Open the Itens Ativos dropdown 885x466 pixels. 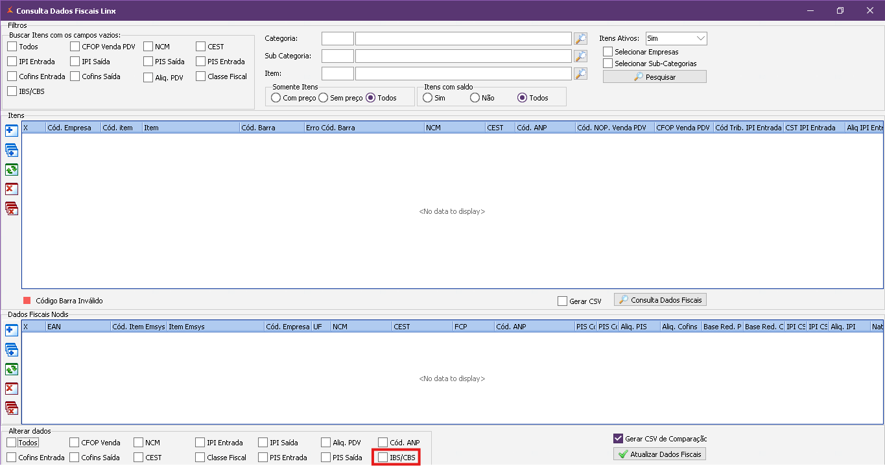[x=700, y=38]
